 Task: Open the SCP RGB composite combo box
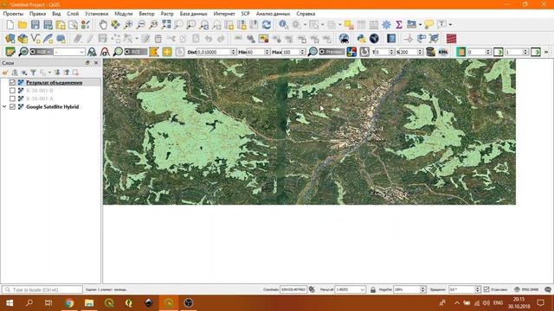point(69,52)
